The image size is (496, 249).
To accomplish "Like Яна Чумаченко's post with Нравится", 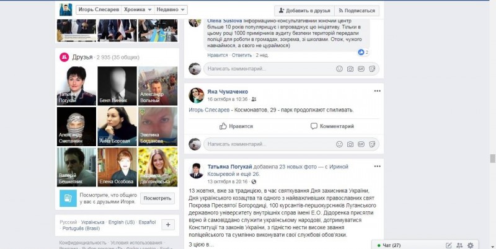I will [236, 126].
